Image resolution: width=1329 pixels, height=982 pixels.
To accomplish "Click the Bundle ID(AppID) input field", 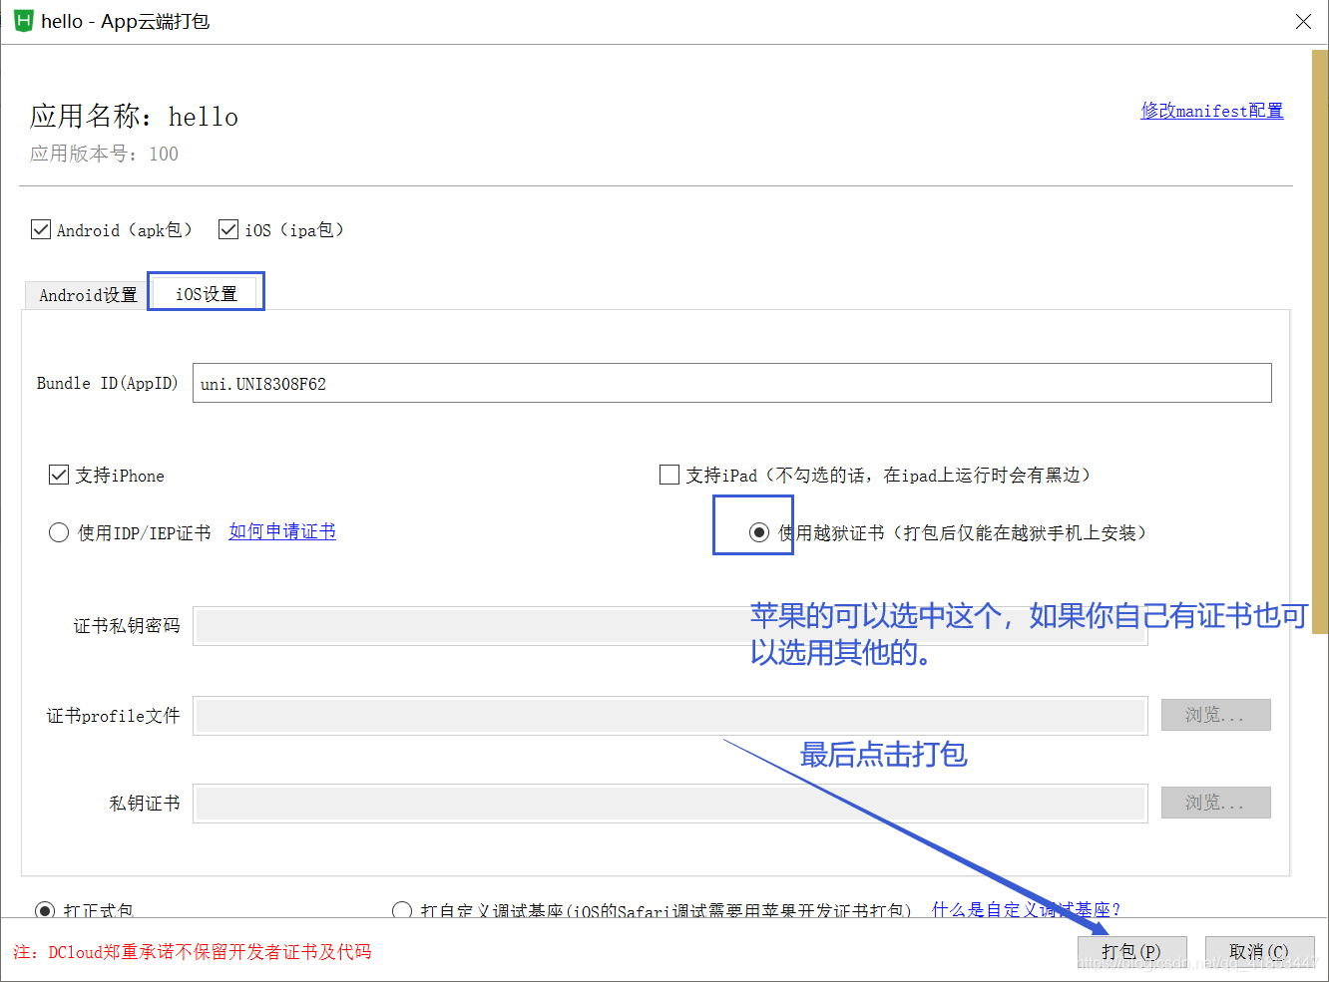I will coord(731,383).
